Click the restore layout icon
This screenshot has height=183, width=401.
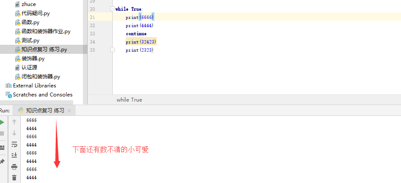click(2, 148)
